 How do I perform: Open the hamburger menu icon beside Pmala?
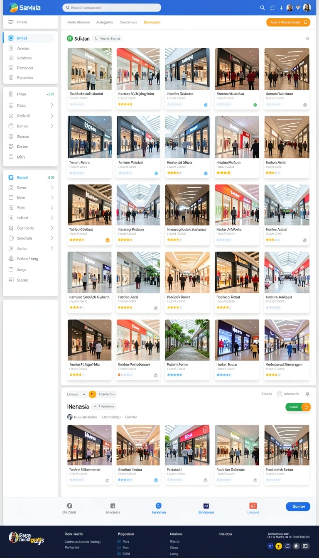(x=11, y=22)
